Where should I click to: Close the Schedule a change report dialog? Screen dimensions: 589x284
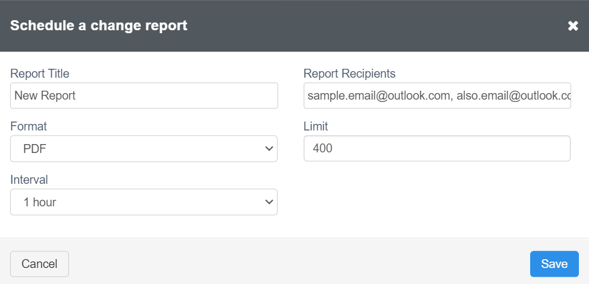573,26
